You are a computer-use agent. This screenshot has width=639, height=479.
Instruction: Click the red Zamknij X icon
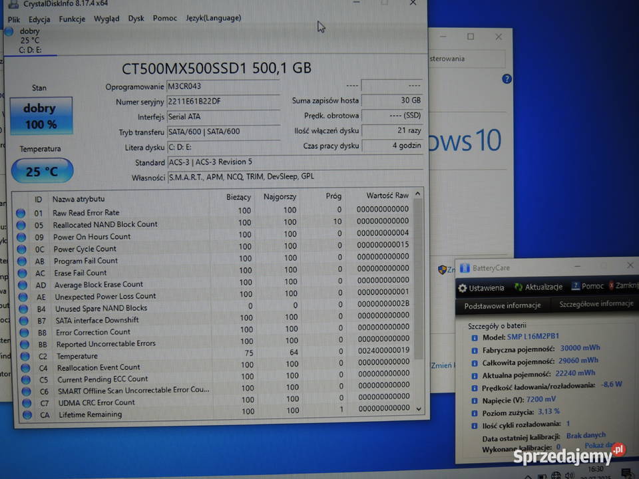tap(611, 286)
